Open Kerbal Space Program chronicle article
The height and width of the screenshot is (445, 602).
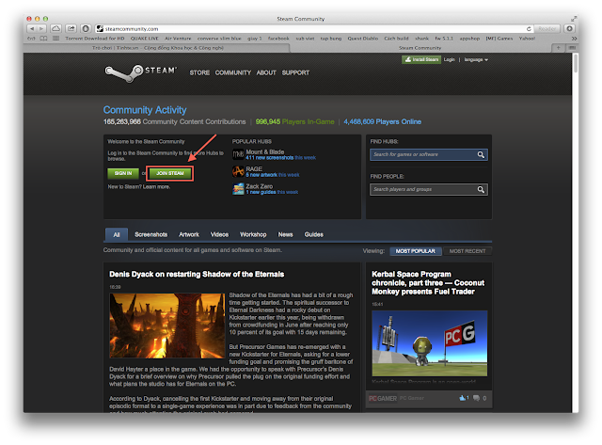pyautogui.click(x=428, y=282)
